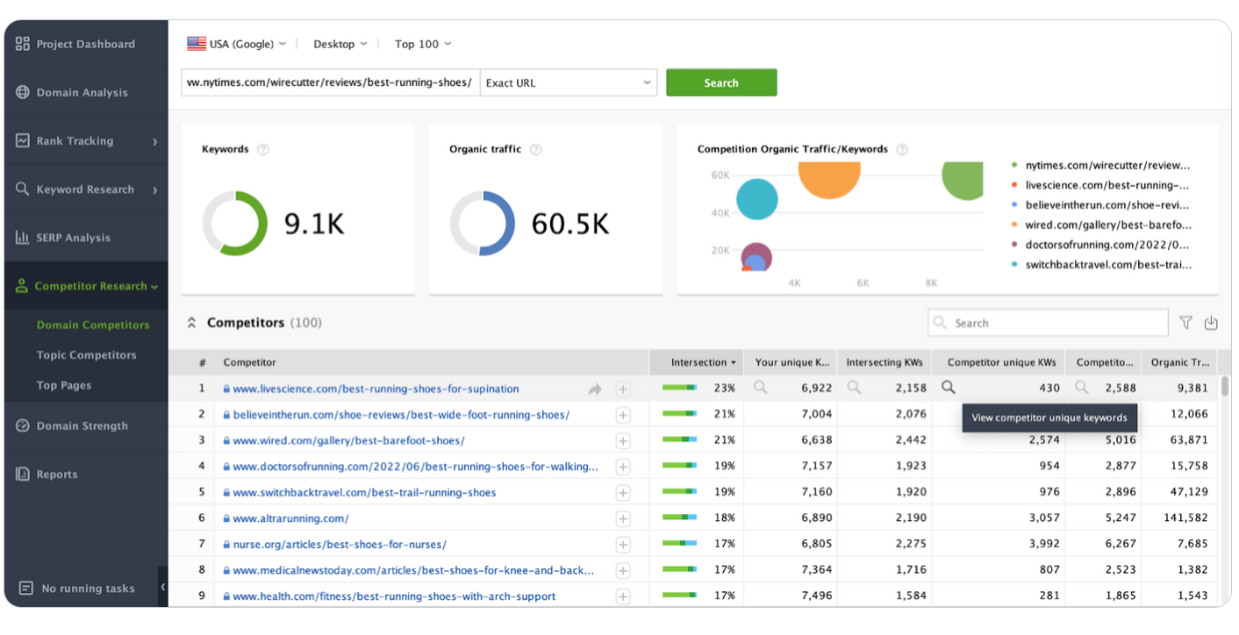Click the plus icon in medicalnewstoday row

(623, 571)
